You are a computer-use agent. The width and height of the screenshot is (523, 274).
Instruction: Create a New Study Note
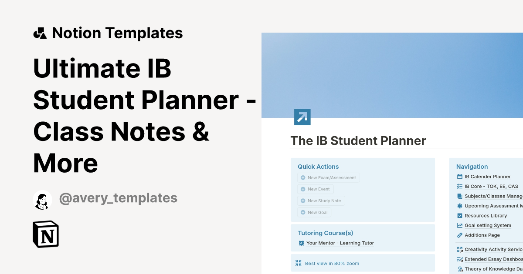pos(321,200)
